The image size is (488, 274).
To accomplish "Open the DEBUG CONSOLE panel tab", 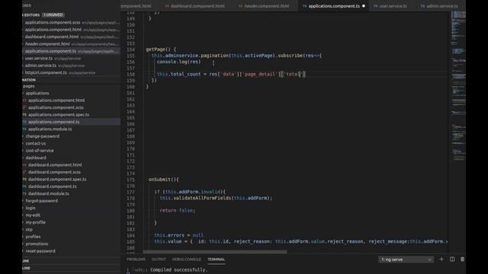I will click(x=186, y=260).
